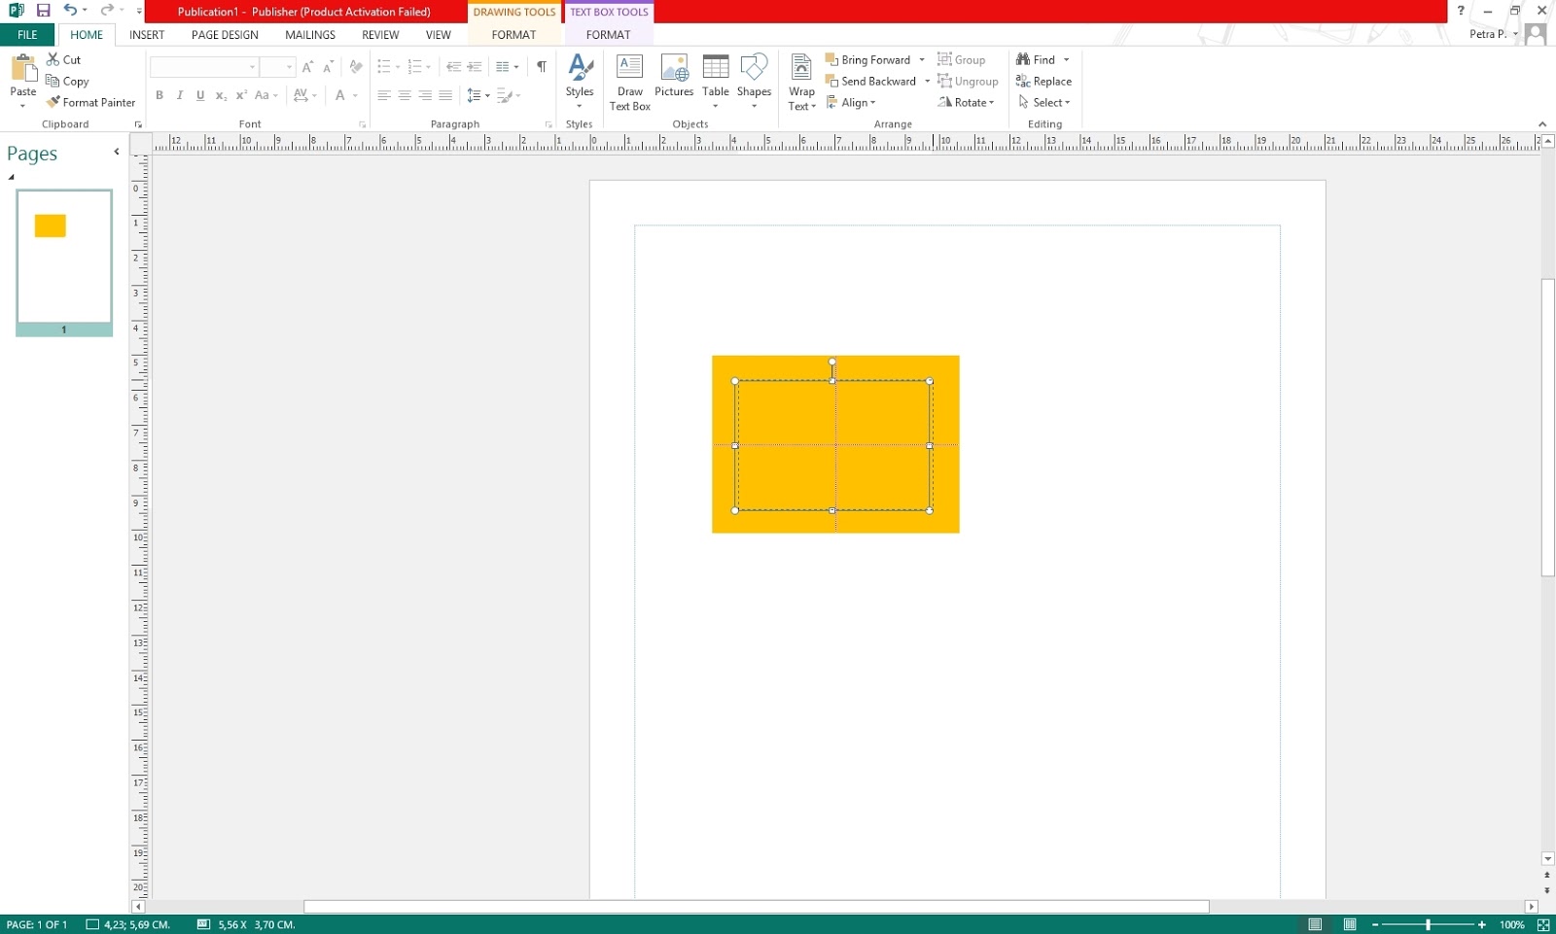Click the Redo arrow icon
Viewport: 1556px width, 934px height.
(107, 11)
